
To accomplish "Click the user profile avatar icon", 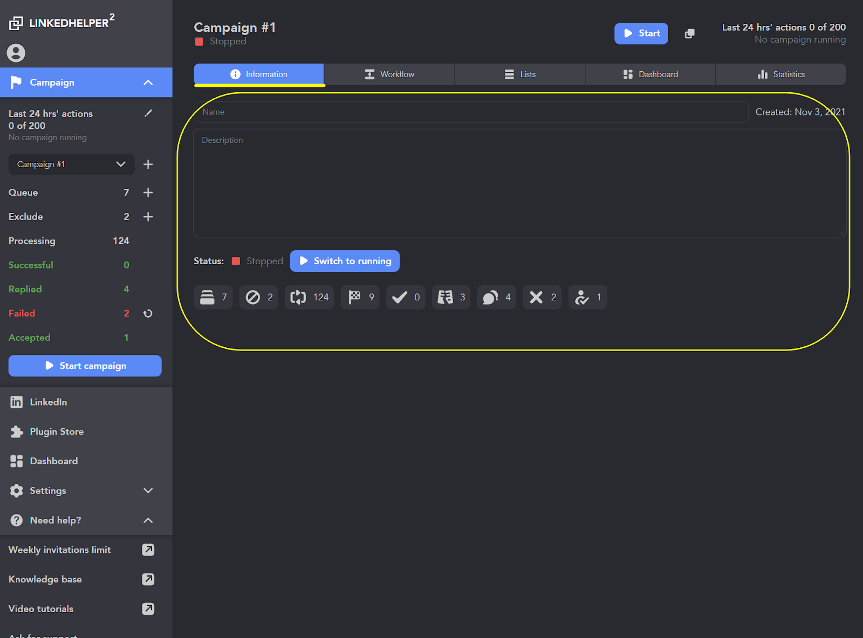I will click(16, 53).
